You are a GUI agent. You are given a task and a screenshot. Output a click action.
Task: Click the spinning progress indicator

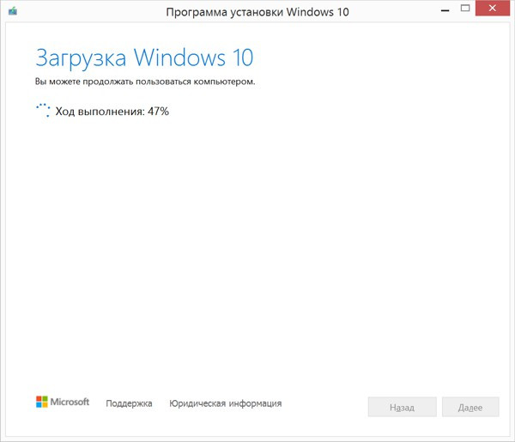click(43, 111)
